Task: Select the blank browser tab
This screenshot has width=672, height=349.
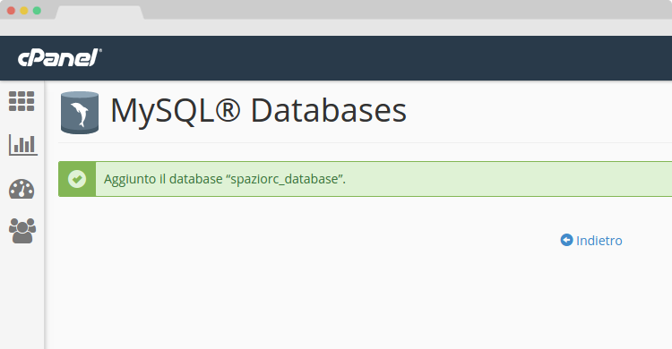Action: tap(99, 13)
